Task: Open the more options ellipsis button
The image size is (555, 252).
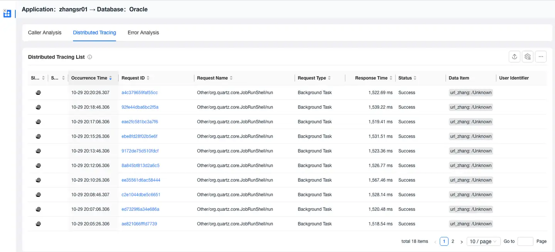Action: coord(541,57)
